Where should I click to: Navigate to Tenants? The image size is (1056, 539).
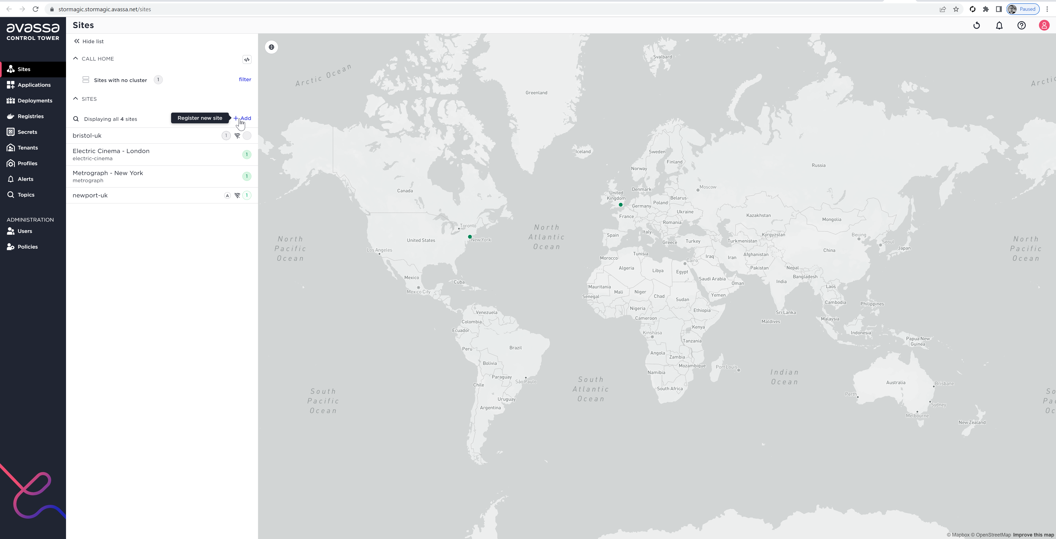click(x=33, y=148)
